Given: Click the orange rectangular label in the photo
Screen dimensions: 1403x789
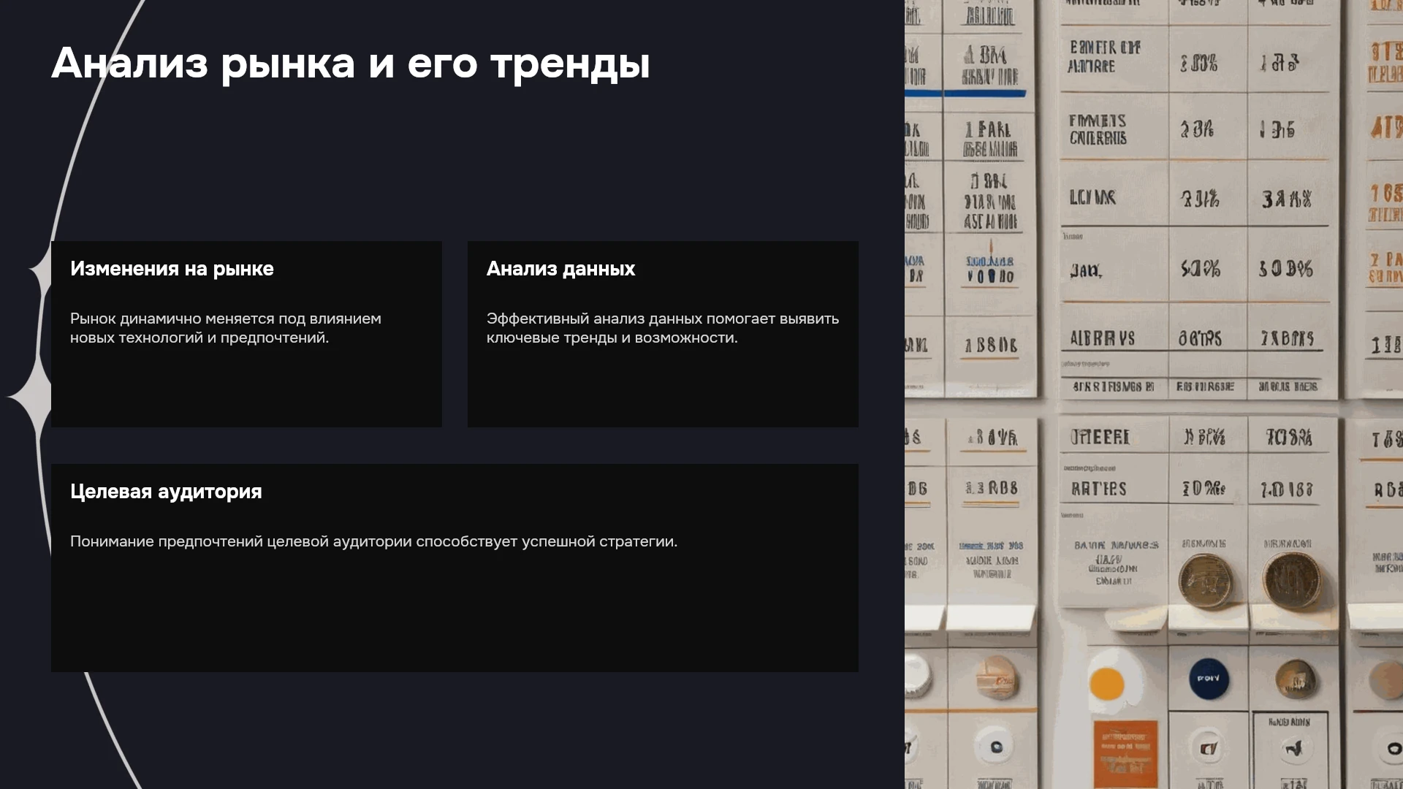Looking at the screenshot, I should [1125, 753].
